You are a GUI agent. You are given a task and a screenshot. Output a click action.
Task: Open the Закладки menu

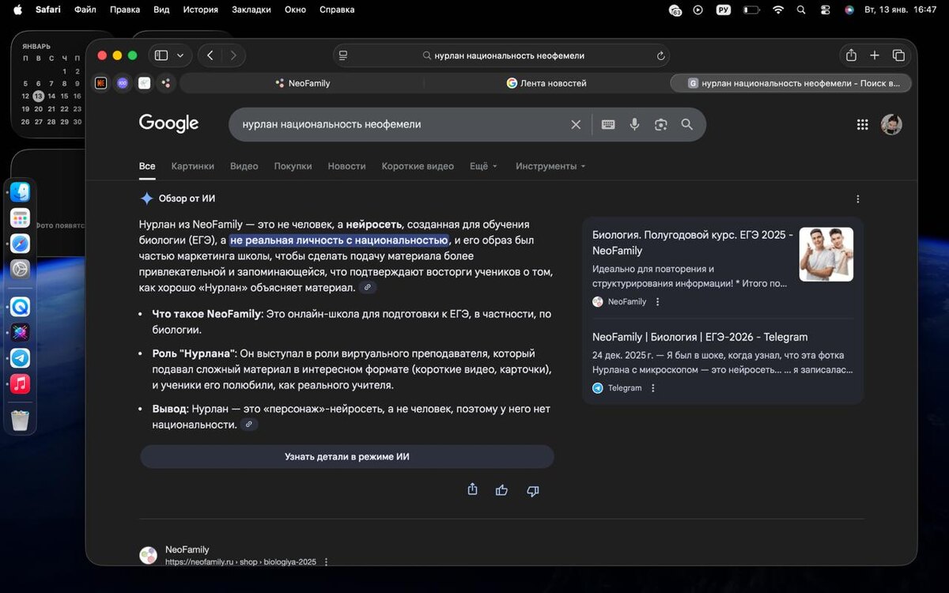tap(251, 9)
